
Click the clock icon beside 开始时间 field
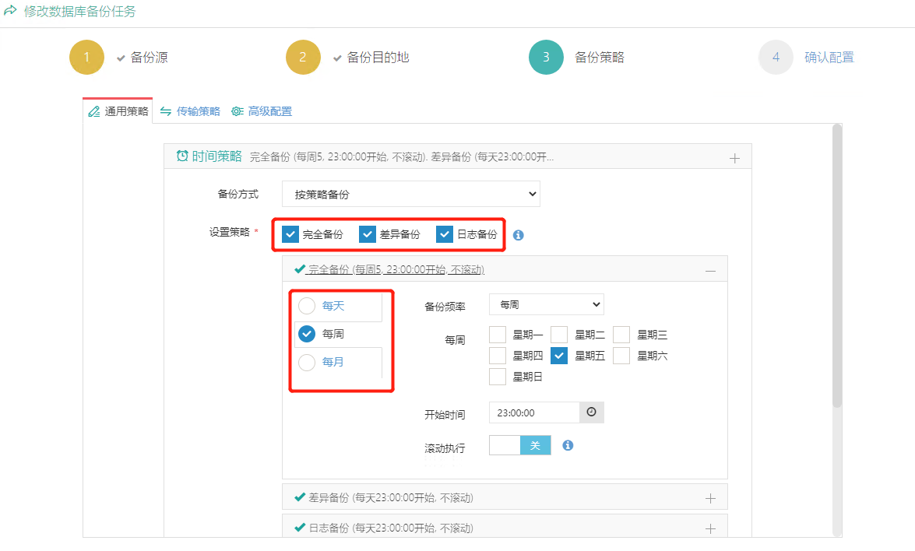tap(591, 412)
